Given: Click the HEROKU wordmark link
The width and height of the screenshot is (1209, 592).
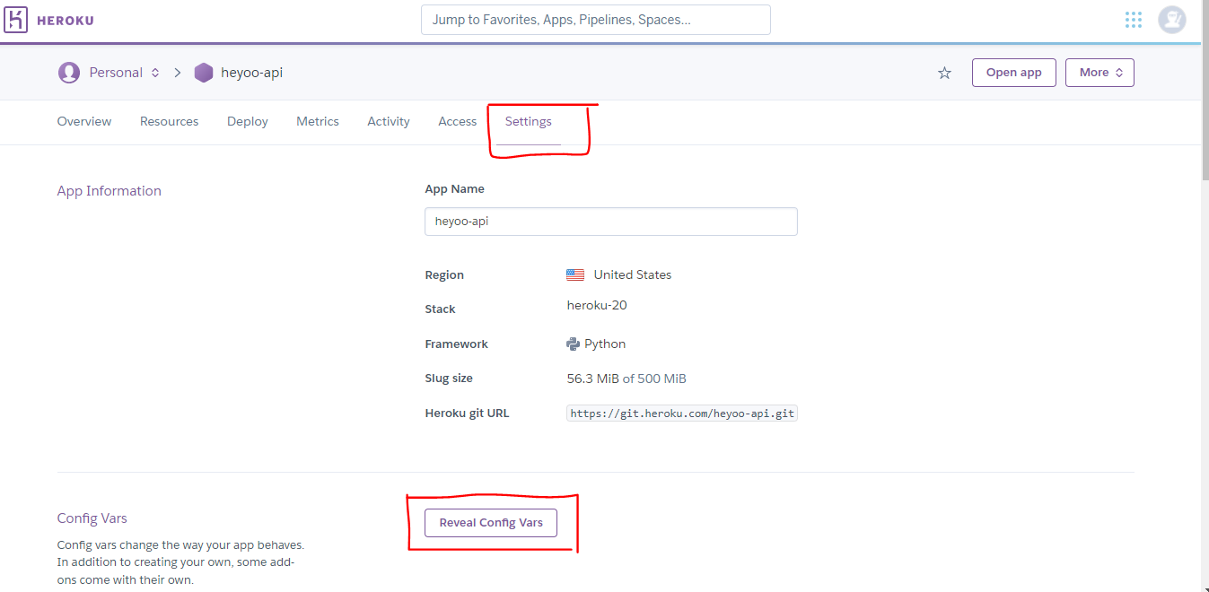Looking at the screenshot, I should 66,20.
